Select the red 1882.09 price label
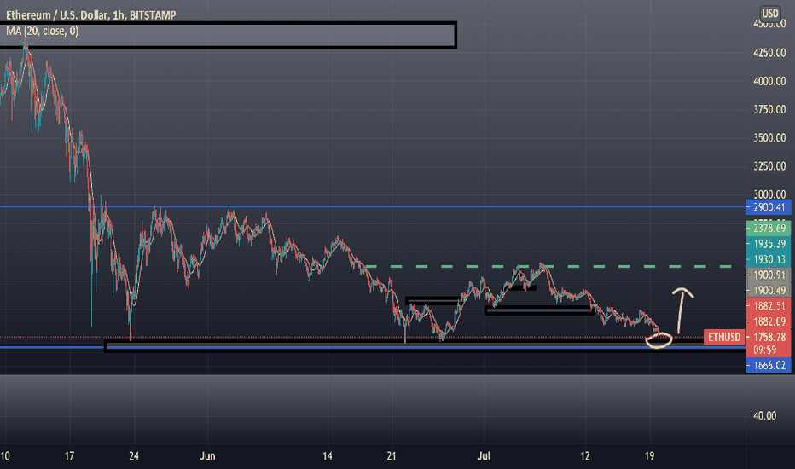Screen dimensions: 795x469 click(768, 321)
